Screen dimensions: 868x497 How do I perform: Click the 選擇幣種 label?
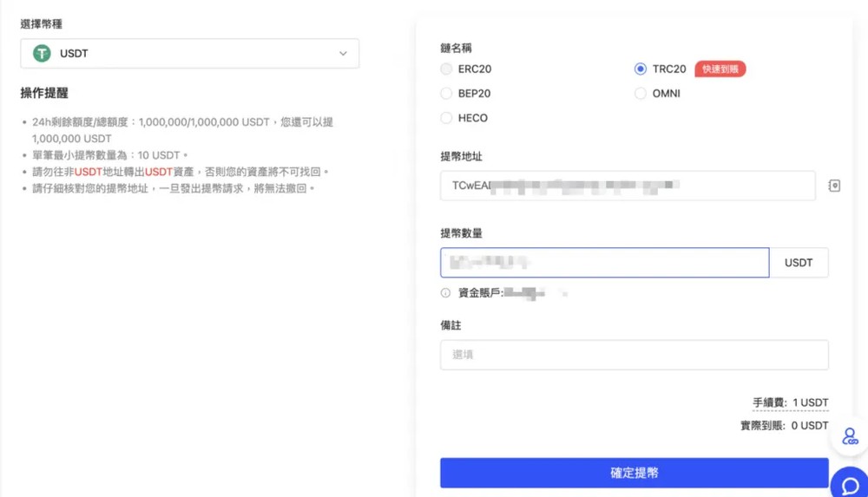42,23
